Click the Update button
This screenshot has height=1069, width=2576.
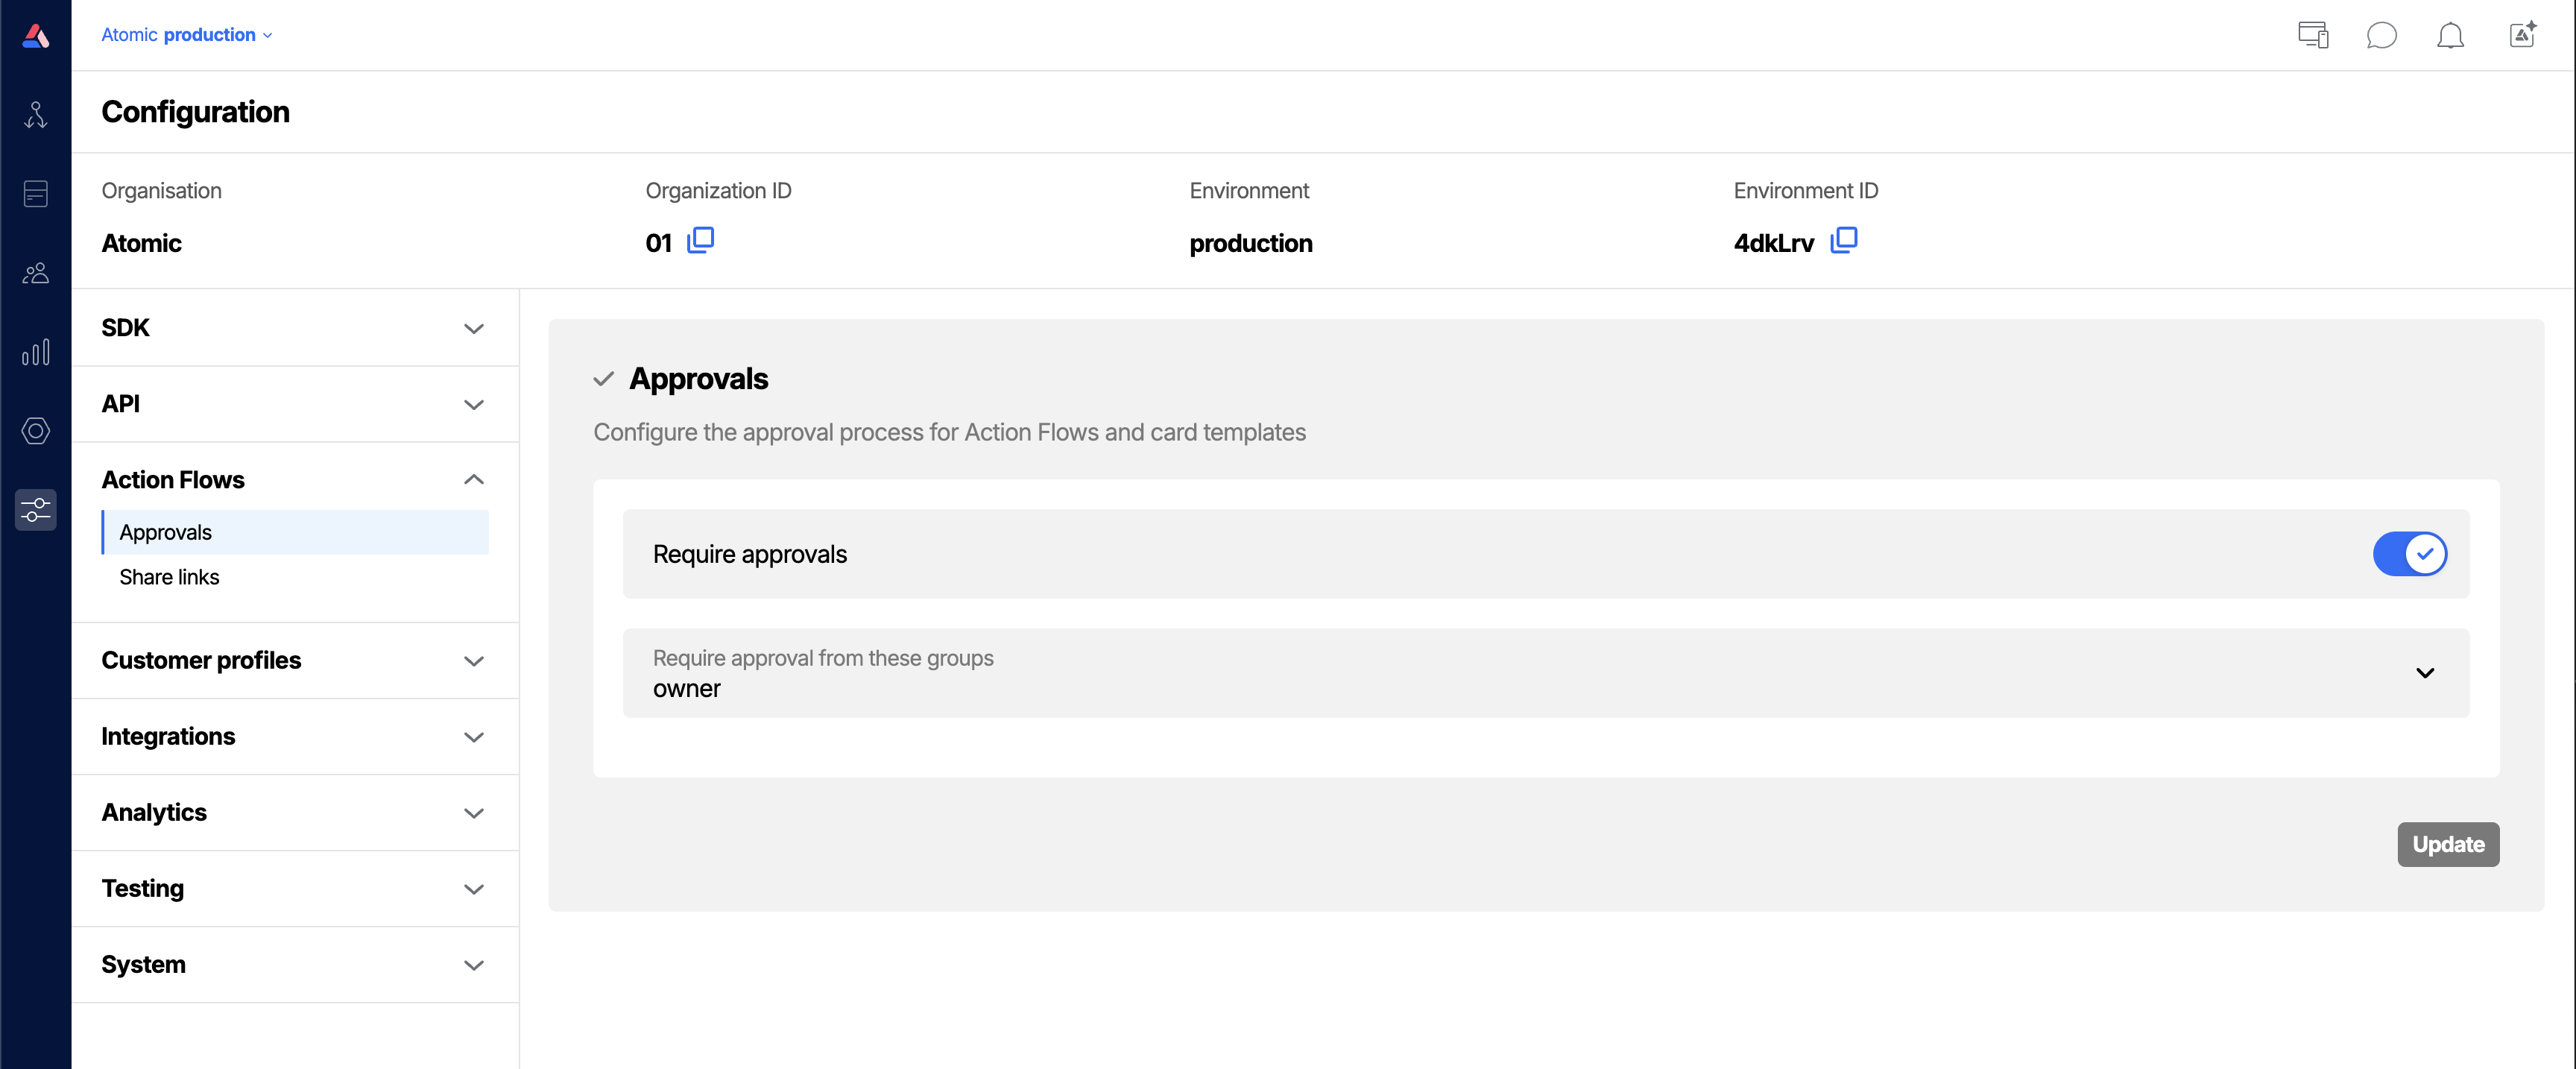point(2447,844)
